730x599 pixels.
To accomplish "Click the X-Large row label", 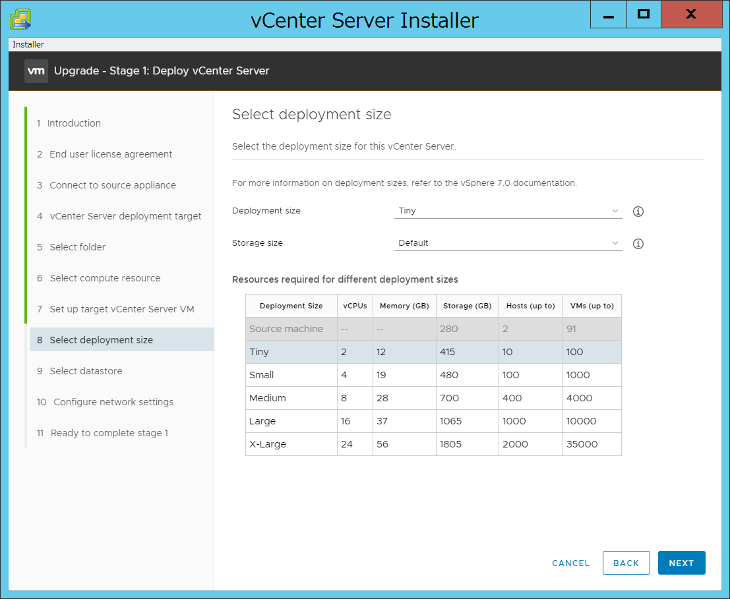I will tap(268, 444).
